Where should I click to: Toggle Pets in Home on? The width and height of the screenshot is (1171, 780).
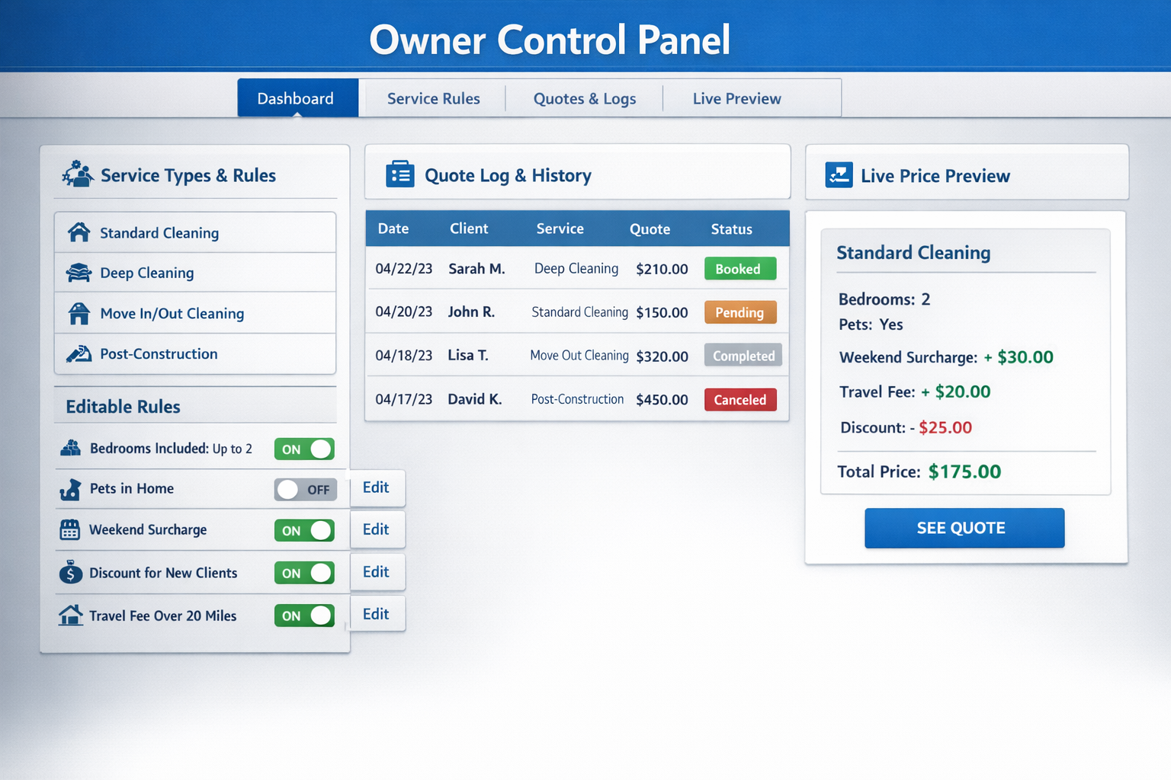(305, 489)
